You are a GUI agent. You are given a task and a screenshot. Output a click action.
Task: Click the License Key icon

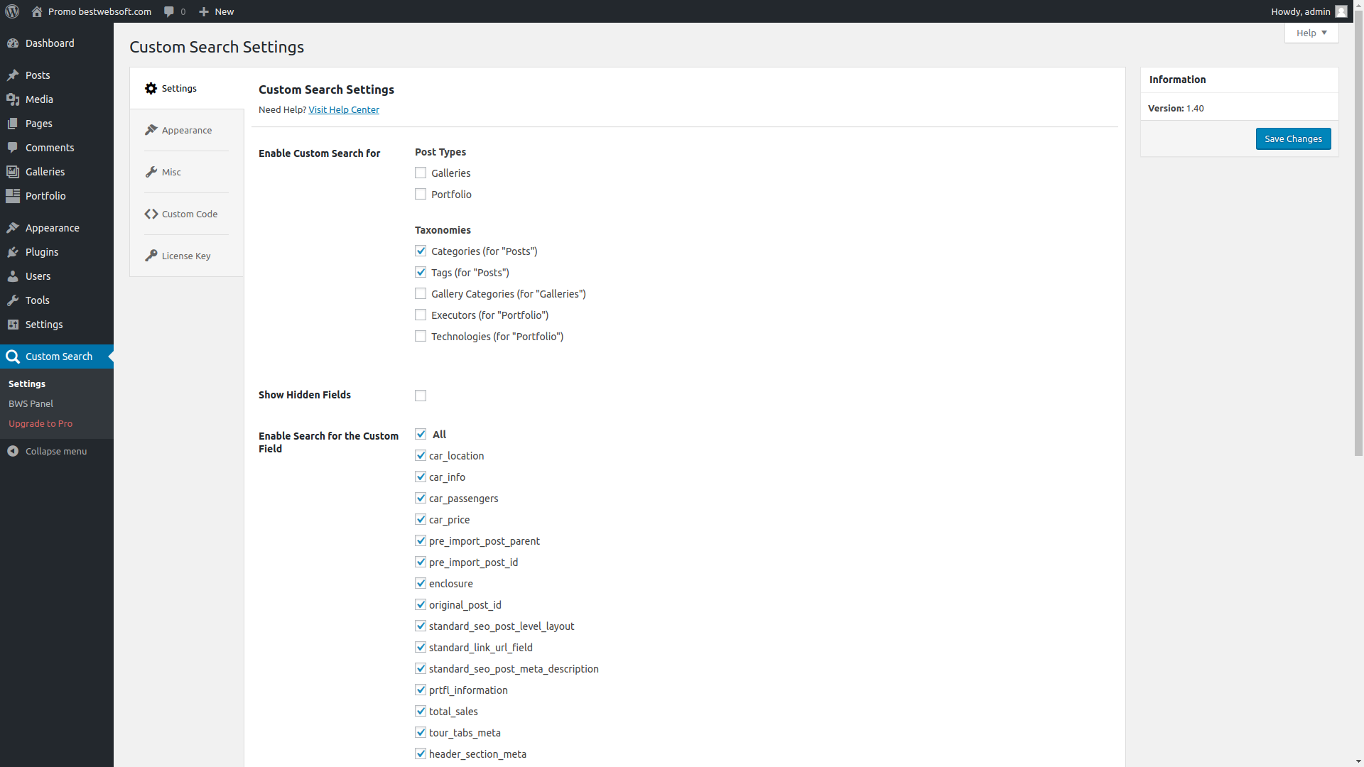click(x=151, y=256)
